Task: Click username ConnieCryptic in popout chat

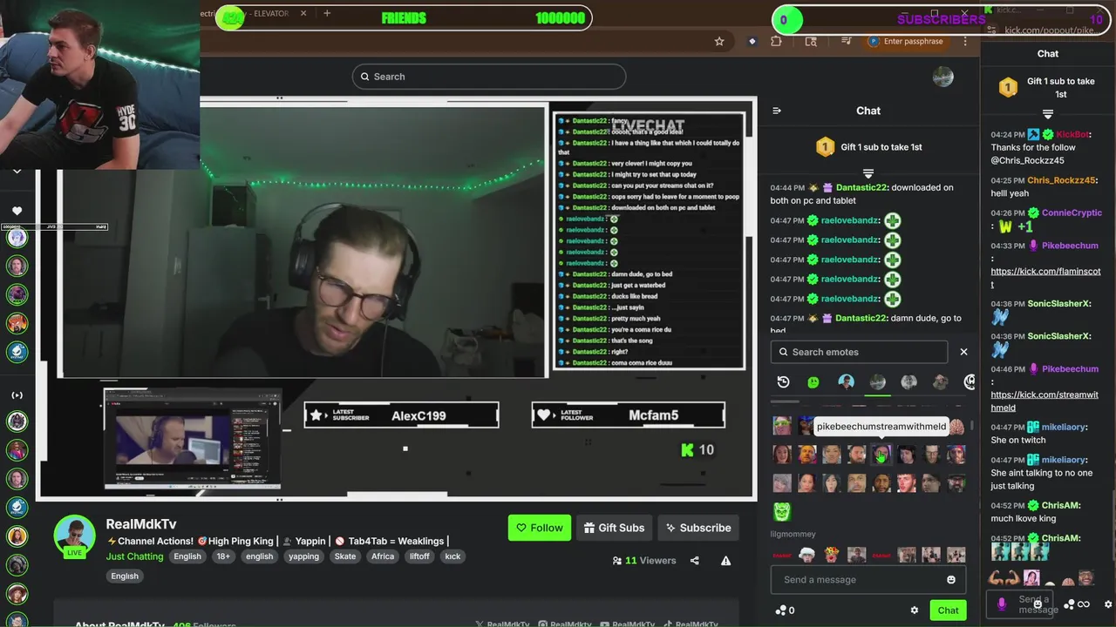Action: (x=1072, y=212)
